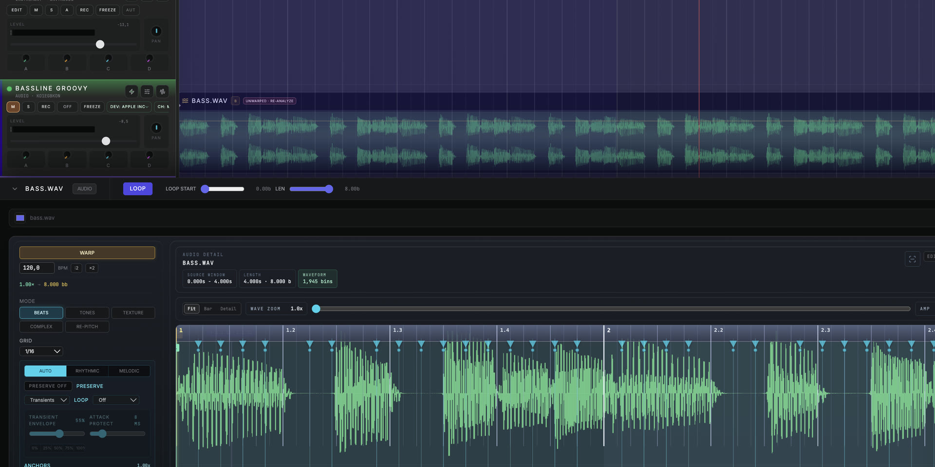Solo the Bassline Groovy track

(28, 107)
